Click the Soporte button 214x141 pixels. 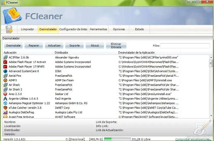pos(75,45)
